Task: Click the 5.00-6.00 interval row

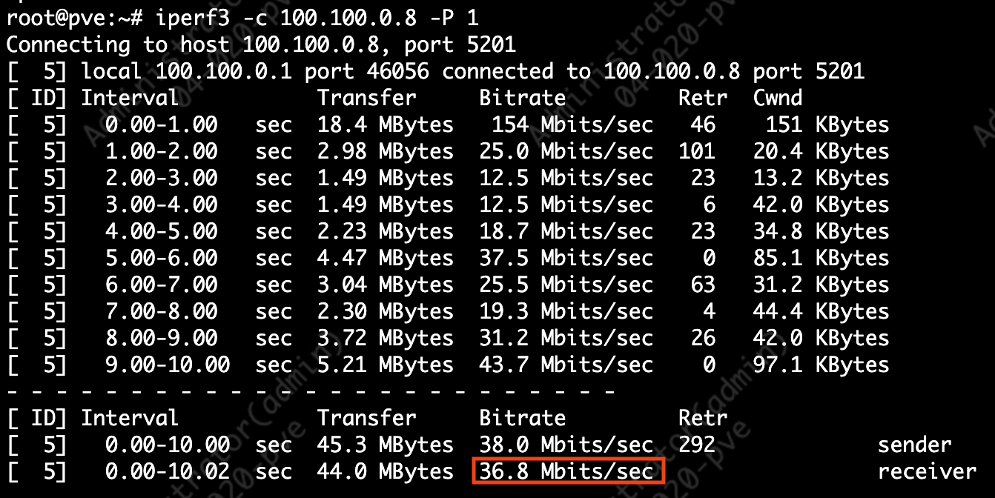Action: pyautogui.click(x=161, y=258)
